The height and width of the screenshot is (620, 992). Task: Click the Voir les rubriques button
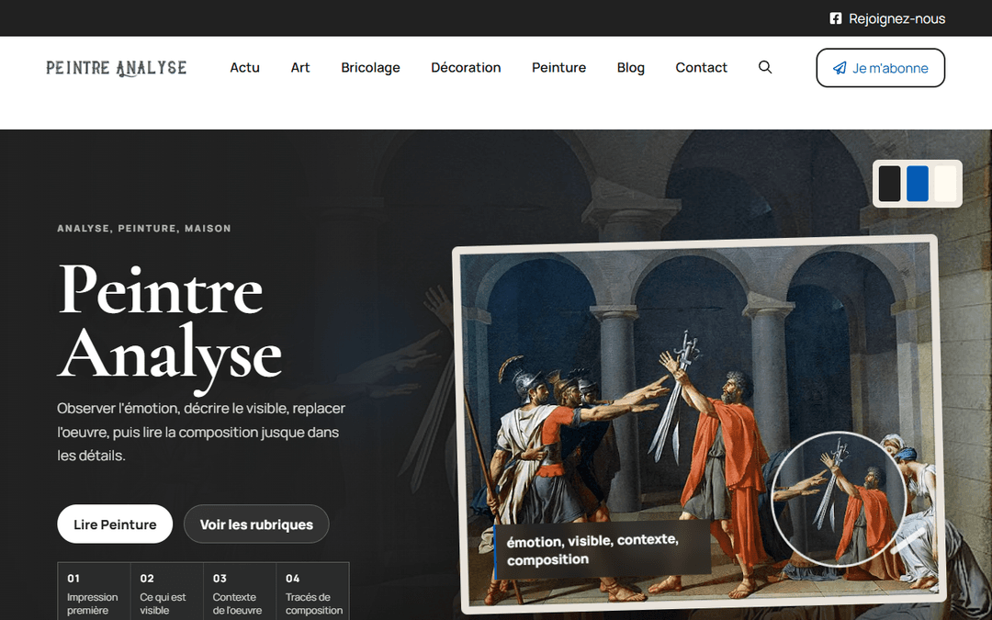click(256, 524)
